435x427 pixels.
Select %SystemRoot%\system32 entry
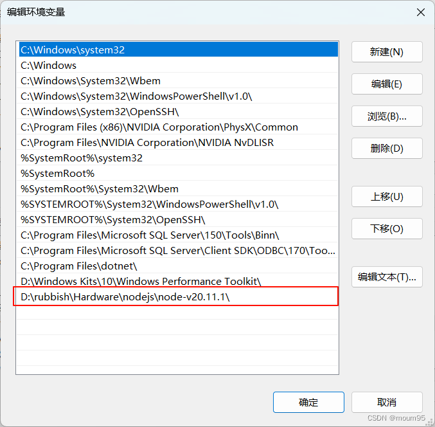(x=179, y=158)
